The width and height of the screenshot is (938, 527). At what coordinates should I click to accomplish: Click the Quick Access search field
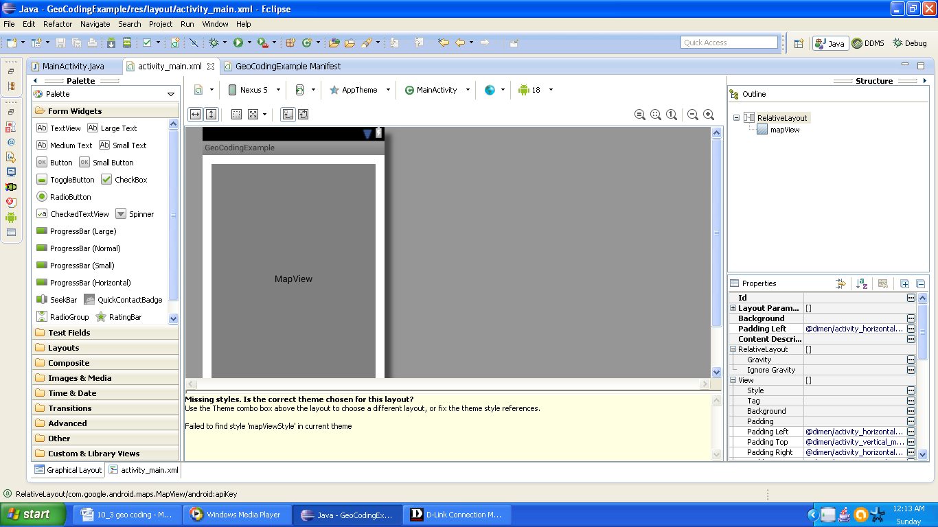coord(729,43)
